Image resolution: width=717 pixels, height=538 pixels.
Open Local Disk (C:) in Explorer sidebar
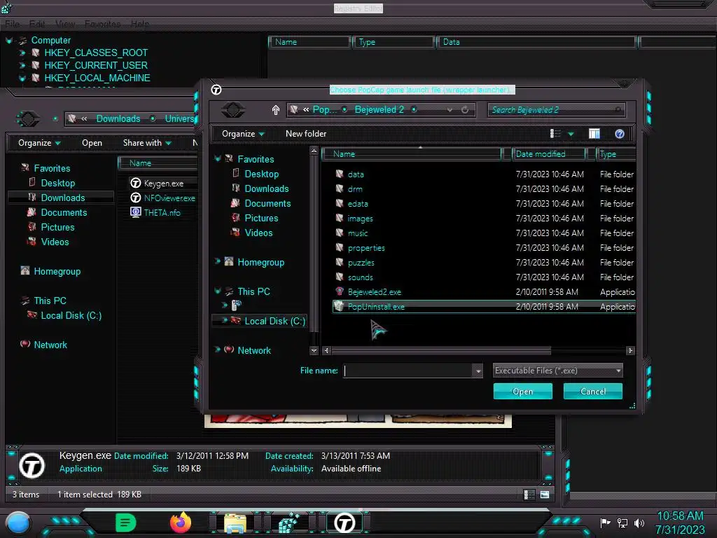click(71, 316)
